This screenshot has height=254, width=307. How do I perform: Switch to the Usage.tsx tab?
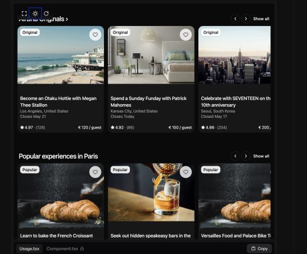30,249
